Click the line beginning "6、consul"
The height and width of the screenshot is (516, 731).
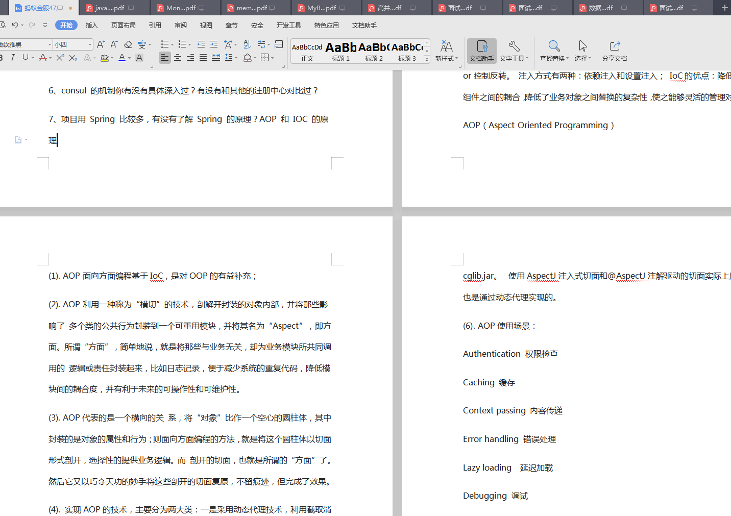click(183, 90)
